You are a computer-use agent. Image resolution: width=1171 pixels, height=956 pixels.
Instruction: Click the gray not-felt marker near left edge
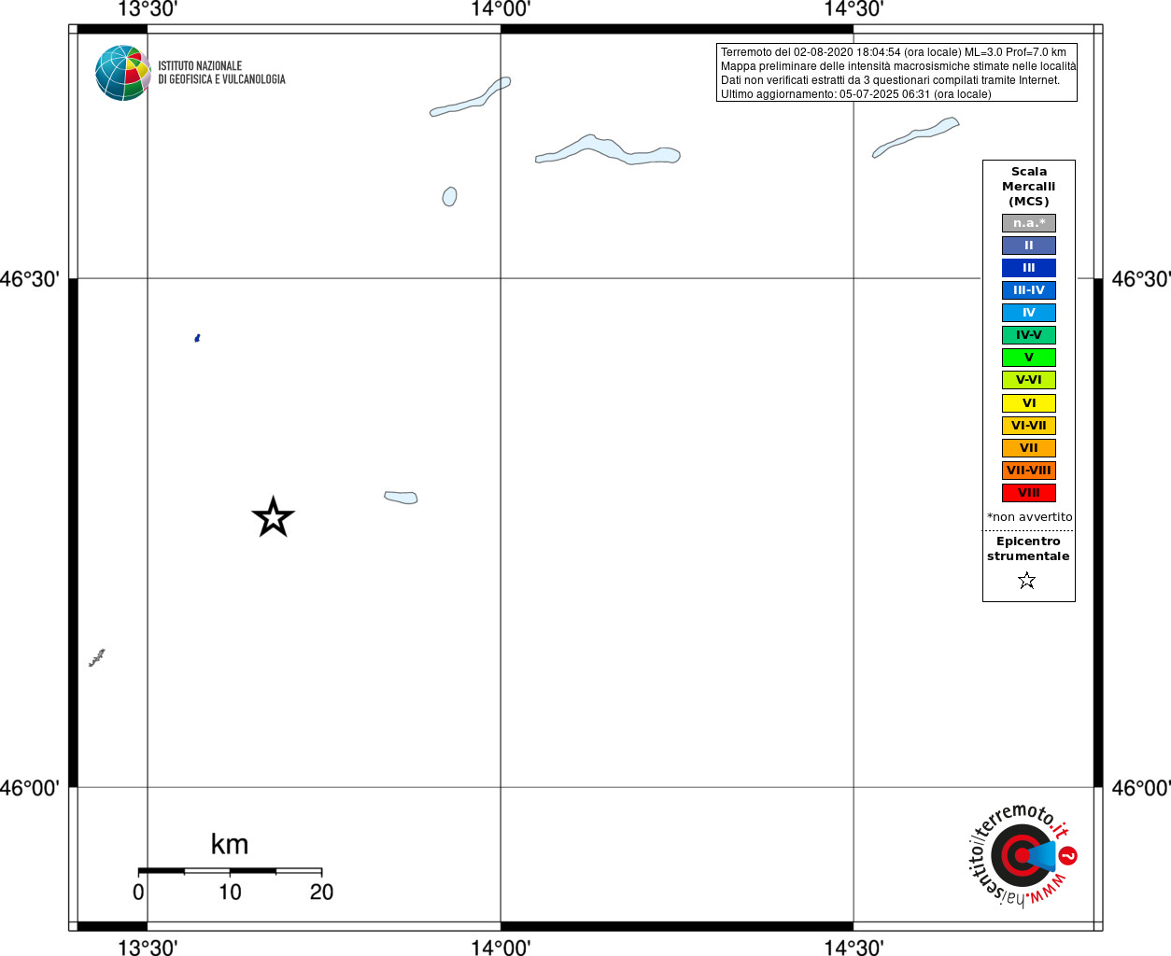point(96,657)
